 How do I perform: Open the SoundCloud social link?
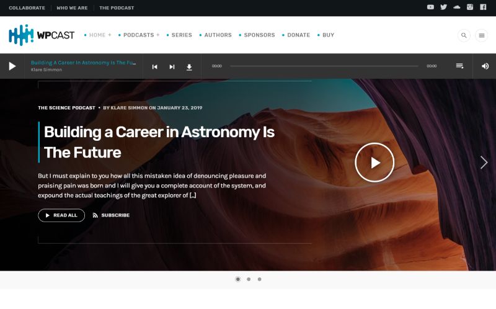pos(457,7)
